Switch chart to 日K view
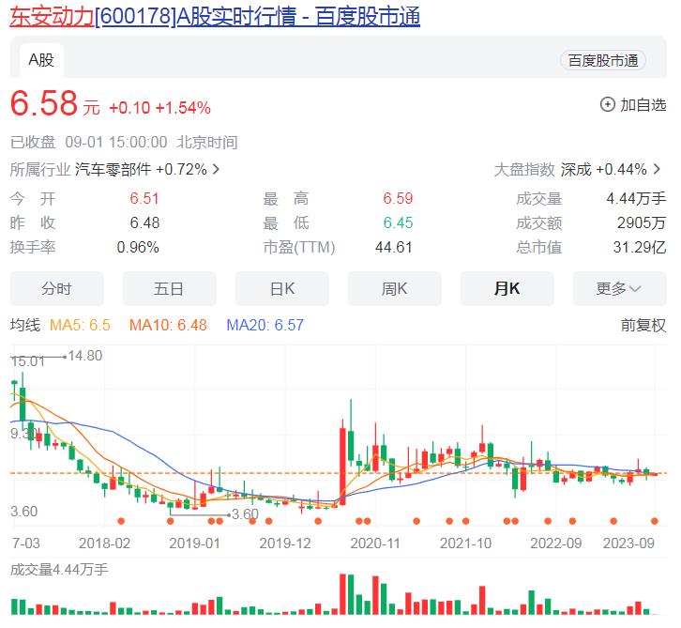The width and height of the screenshot is (681, 628). click(281, 288)
